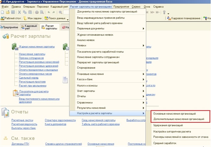
Task: Click the Copy toolbar icon
Action: tap(25, 12)
